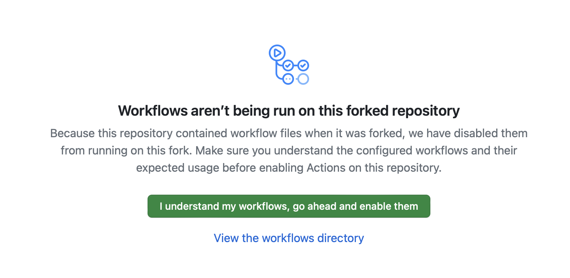Click the play circle in the workflow illustration

277,53
